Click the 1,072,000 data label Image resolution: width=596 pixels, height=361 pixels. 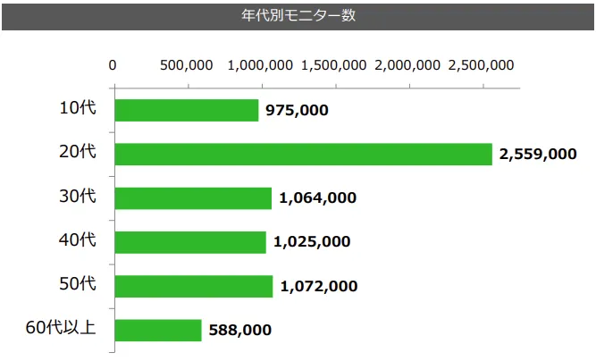click(319, 286)
